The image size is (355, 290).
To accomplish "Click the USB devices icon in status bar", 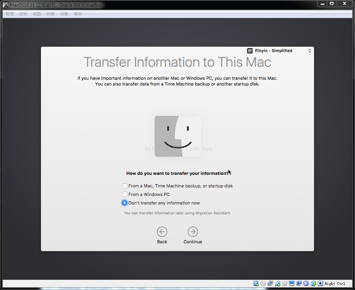I will click(x=277, y=284).
